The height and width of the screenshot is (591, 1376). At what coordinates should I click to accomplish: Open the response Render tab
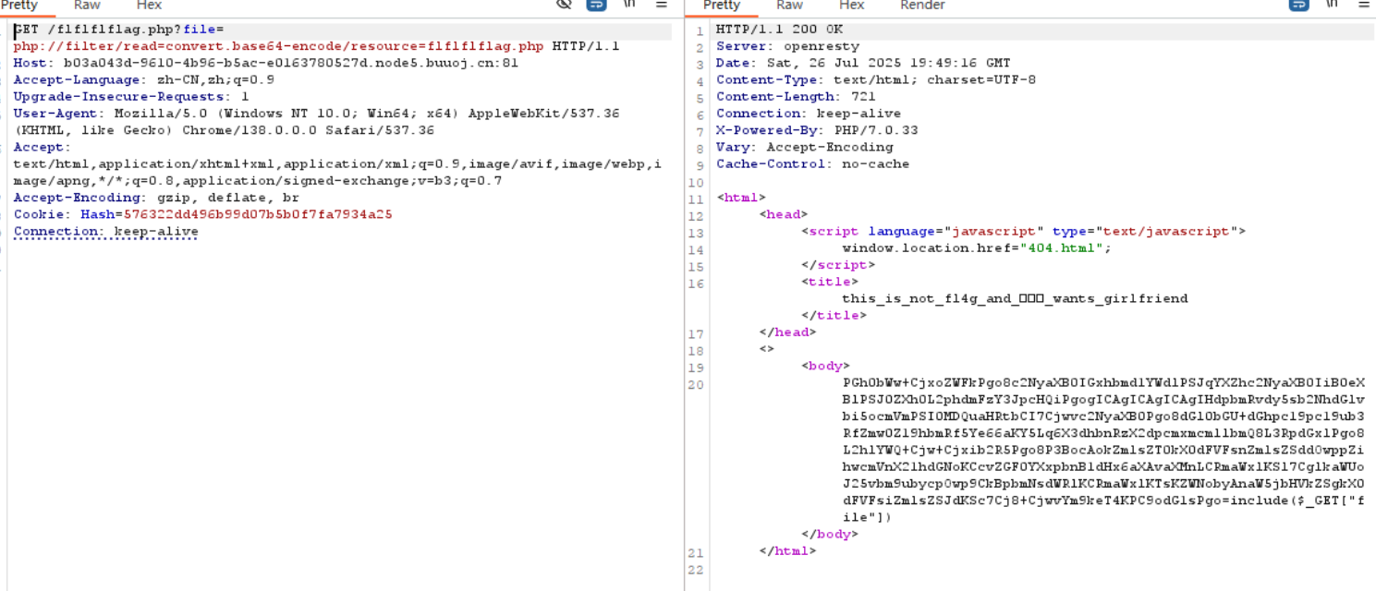(x=922, y=6)
